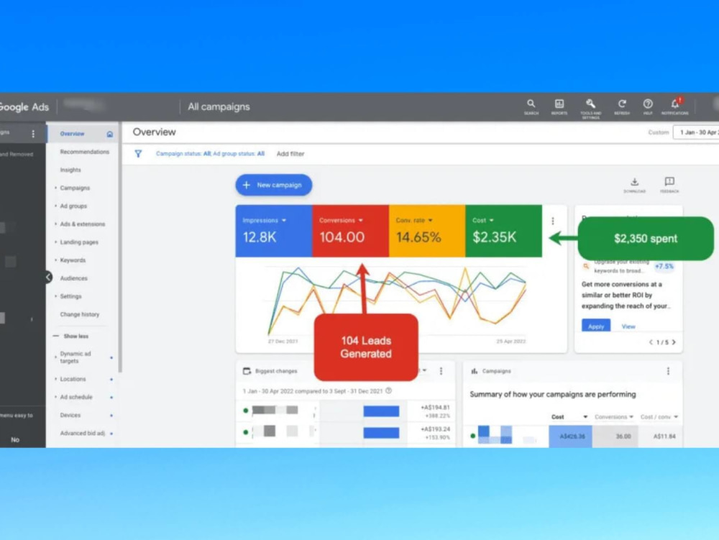Open the three-dot menu in dark sidebar
This screenshot has height=540, width=719.
pyautogui.click(x=33, y=134)
